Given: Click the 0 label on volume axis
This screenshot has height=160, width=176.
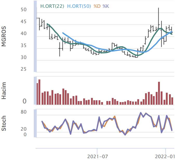Looking at the screenshot, I should click(x=24, y=101).
